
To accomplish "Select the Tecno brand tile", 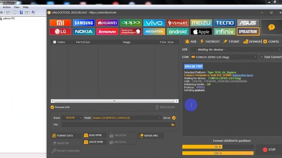I will pos(225,23).
